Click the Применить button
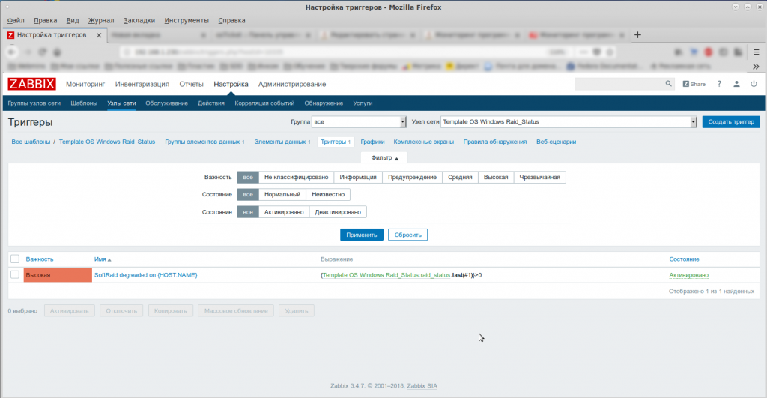This screenshot has width=767, height=398. point(362,235)
